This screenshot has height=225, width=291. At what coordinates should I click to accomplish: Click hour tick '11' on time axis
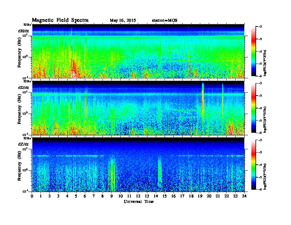click(x=129, y=196)
